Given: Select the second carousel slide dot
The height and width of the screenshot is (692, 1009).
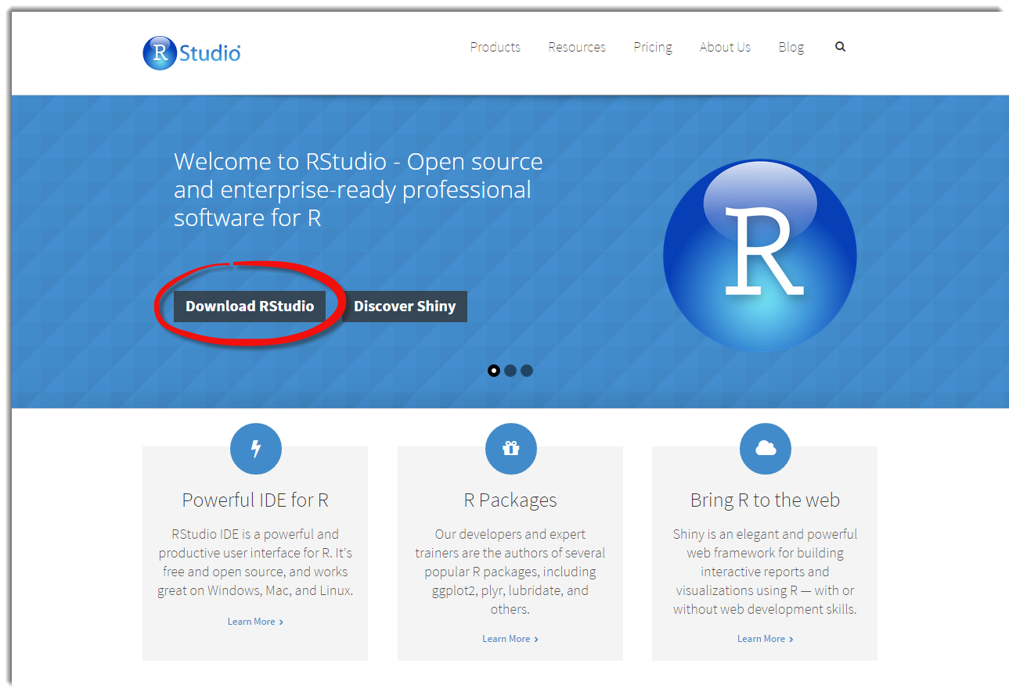Looking at the screenshot, I should point(510,371).
